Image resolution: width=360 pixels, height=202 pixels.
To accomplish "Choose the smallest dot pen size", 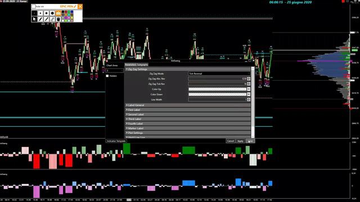I will coord(40,13).
